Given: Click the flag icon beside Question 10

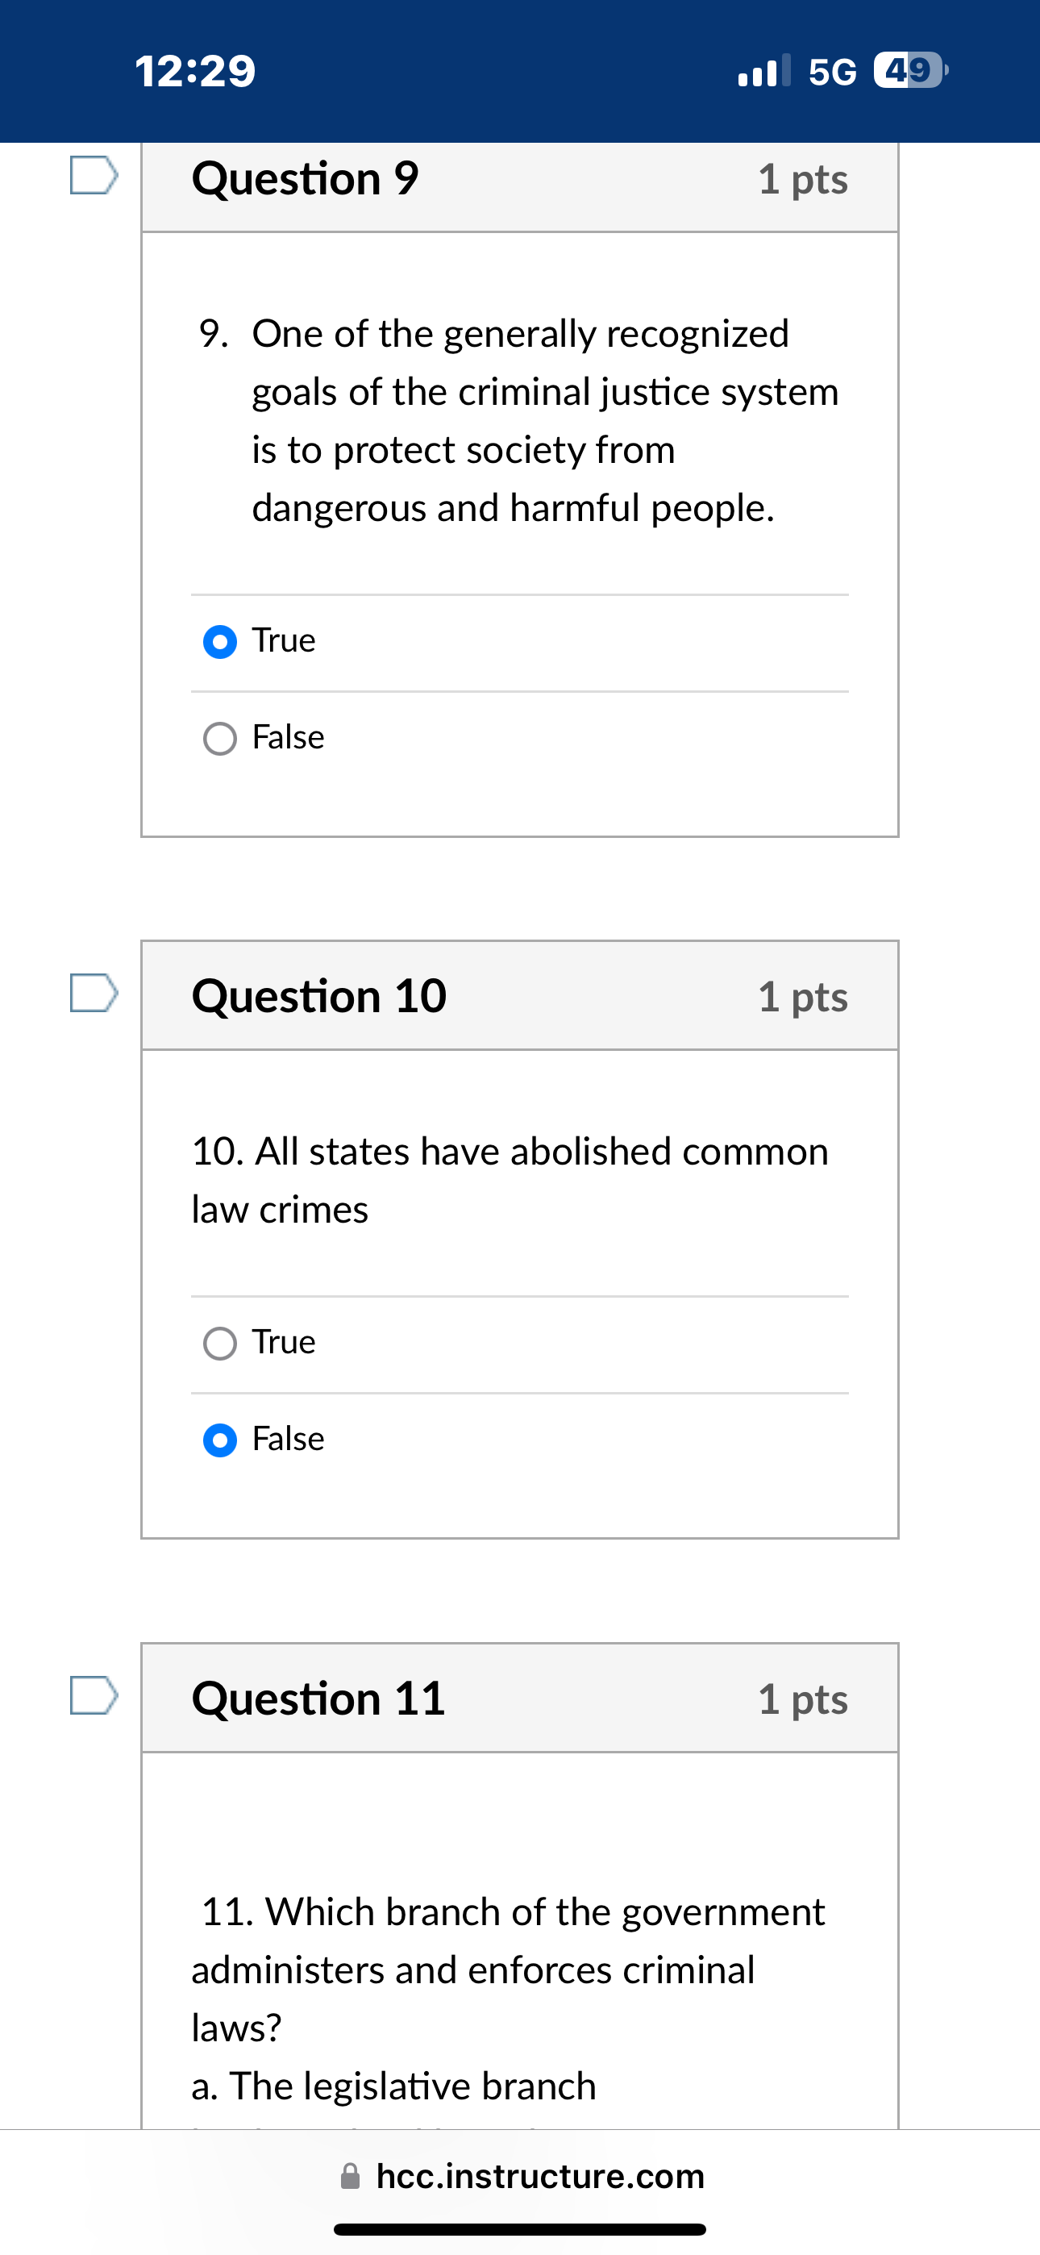Looking at the screenshot, I should (92, 992).
